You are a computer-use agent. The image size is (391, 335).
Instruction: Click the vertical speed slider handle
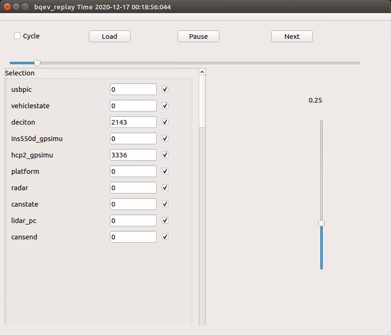click(x=321, y=223)
